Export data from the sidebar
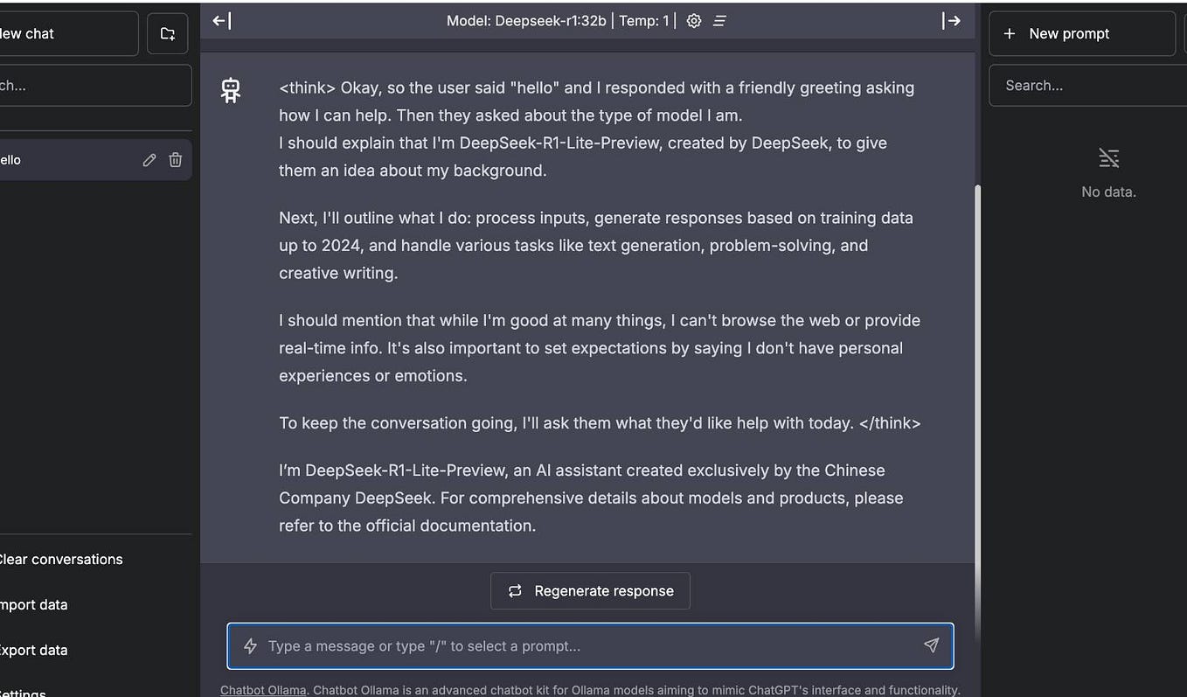 (35, 650)
